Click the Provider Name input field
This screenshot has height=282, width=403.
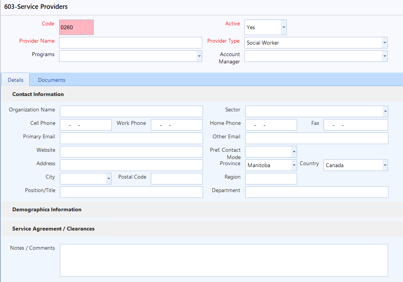130,43
